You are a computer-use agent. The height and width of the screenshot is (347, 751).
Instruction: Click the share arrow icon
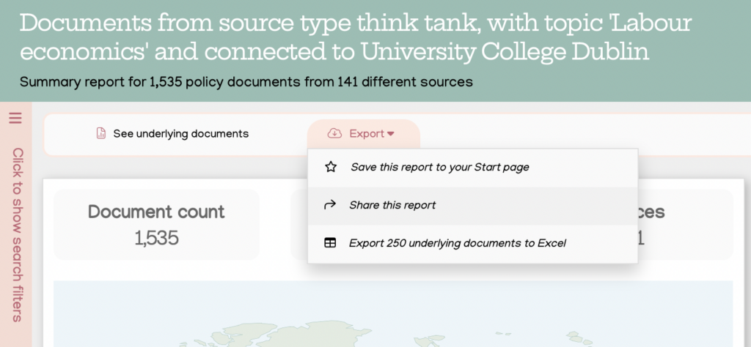click(330, 205)
